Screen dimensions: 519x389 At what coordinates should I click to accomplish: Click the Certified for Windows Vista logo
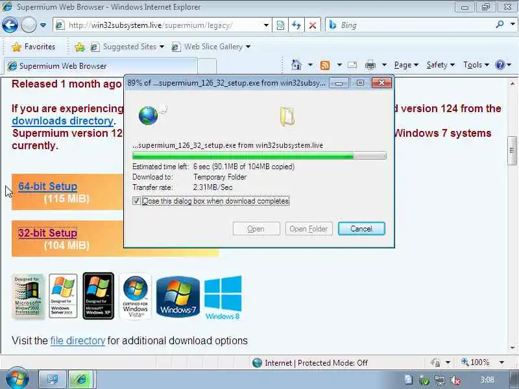click(136, 296)
